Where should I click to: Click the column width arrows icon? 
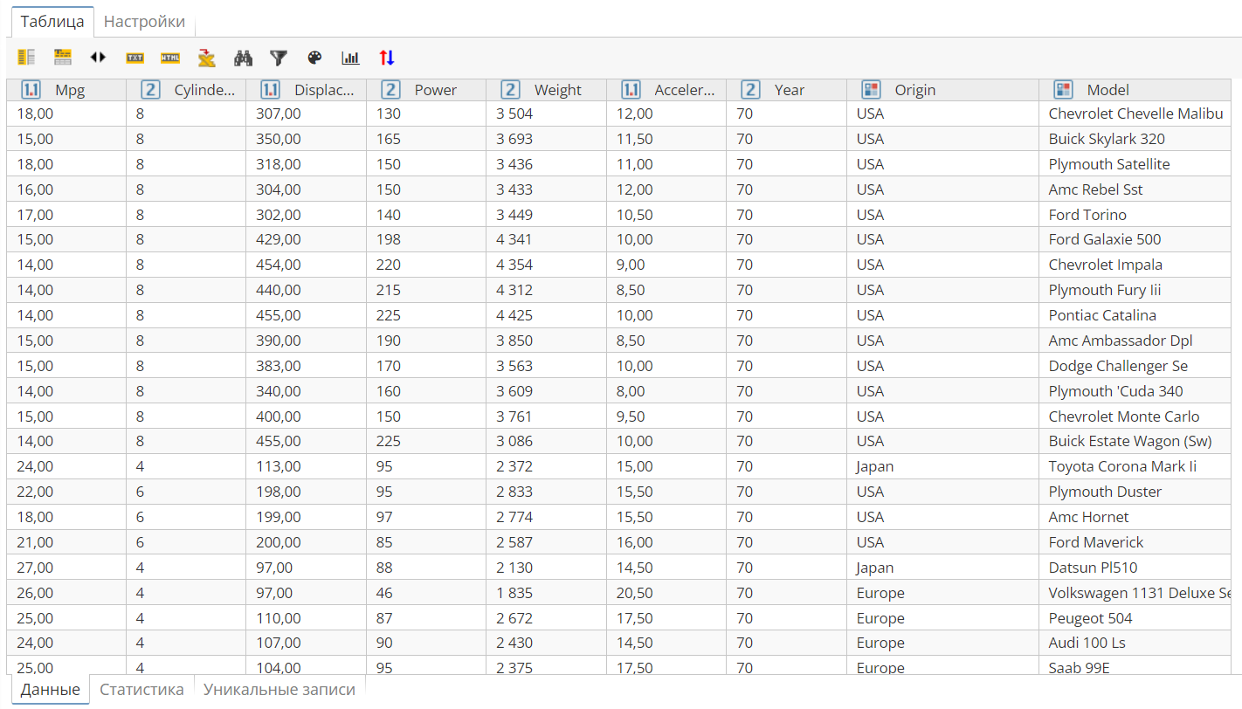pos(99,58)
